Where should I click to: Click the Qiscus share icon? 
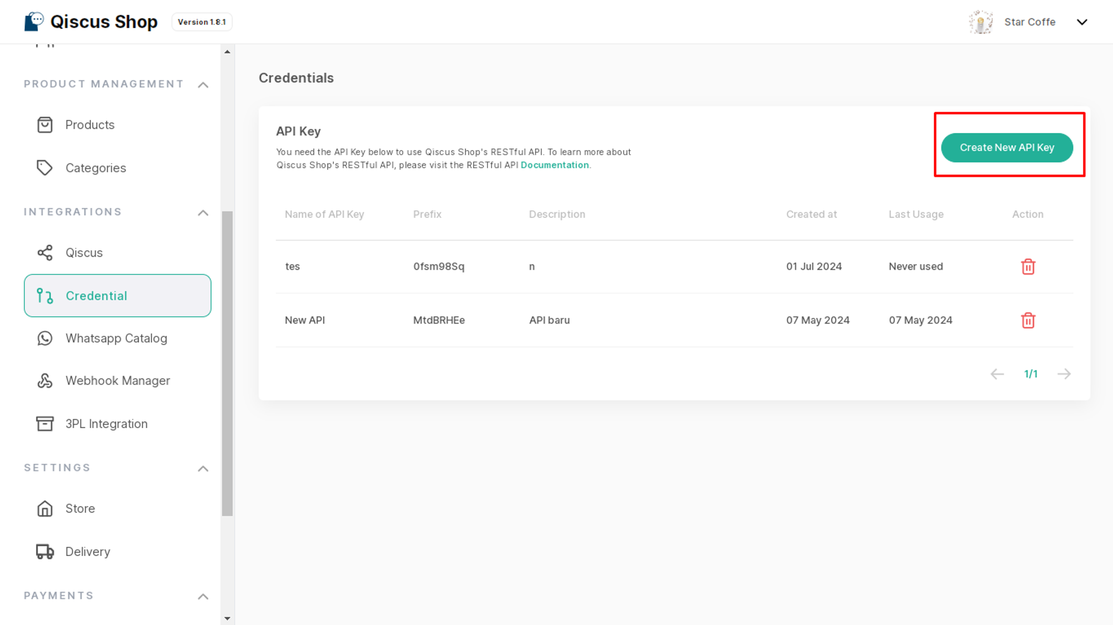(x=45, y=252)
